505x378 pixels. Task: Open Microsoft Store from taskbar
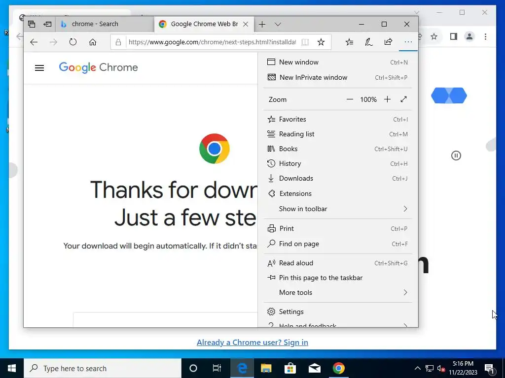290,368
